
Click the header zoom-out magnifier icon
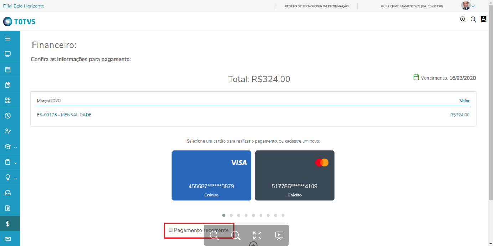click(x=473, y=19)
